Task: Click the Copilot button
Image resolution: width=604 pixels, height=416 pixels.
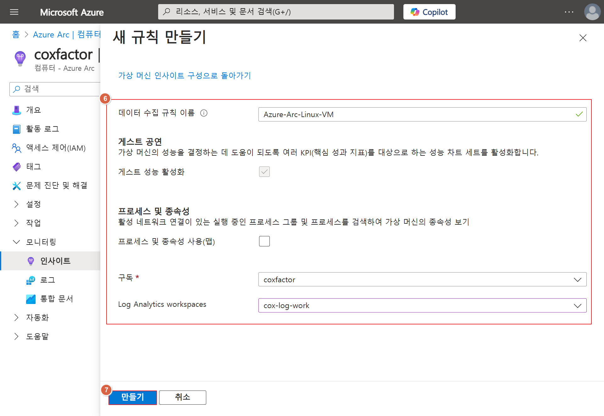Action: [429, 12]
